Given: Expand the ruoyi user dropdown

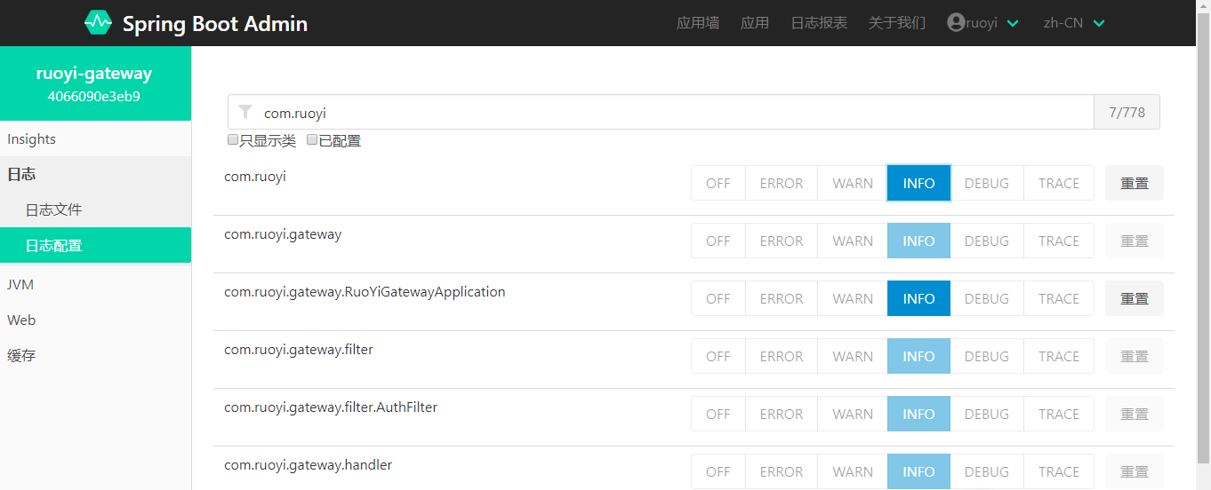Looking at the screenshot, I should pyautogui.click(x=1012, y=23).
